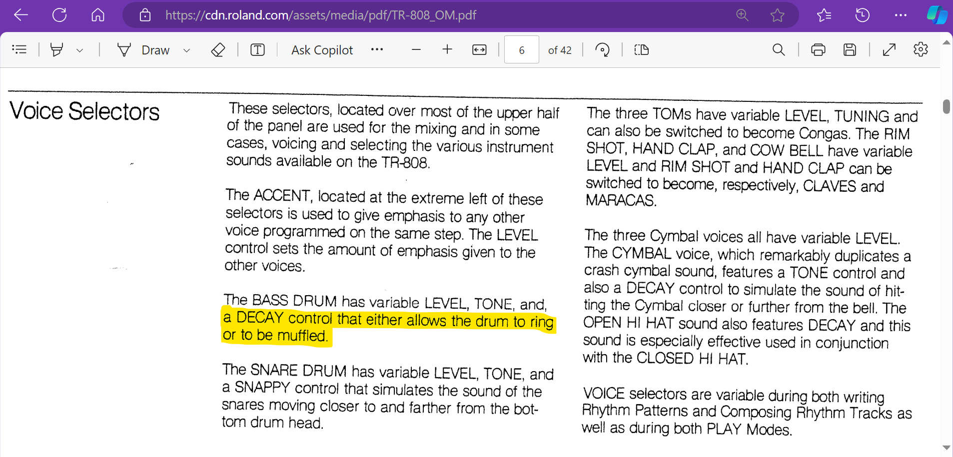Click the scrollbar up arrow
This screenshot has height=457, width=953.
(946, 42)
